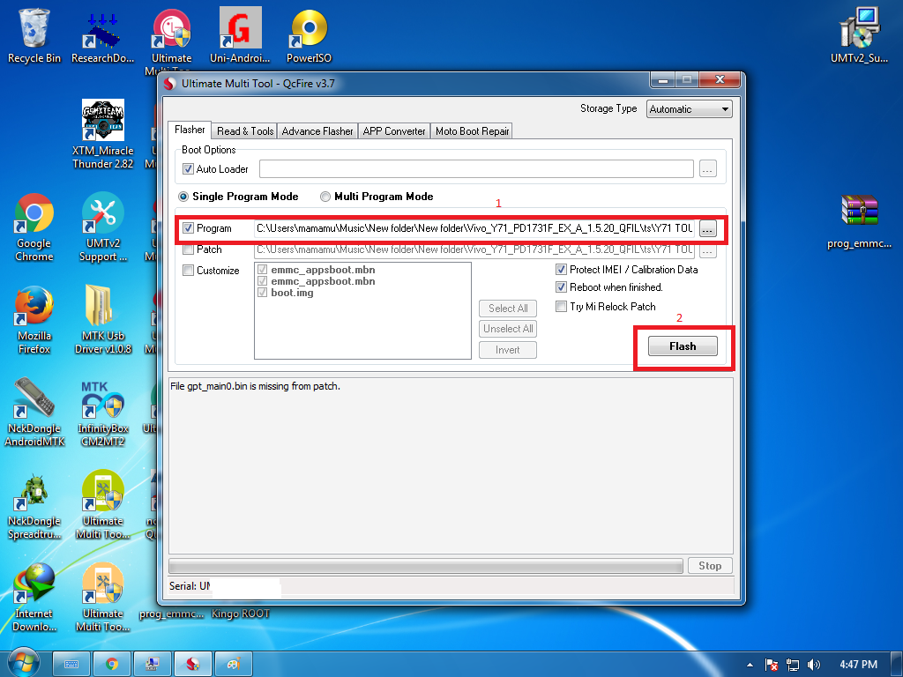This screenshot has width=903, height=677.
Task: Click the Program file path field
Action: tap(474, 228)
